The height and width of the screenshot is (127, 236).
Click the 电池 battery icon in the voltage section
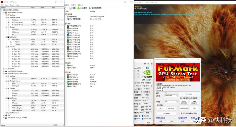(x=68, y=65)
